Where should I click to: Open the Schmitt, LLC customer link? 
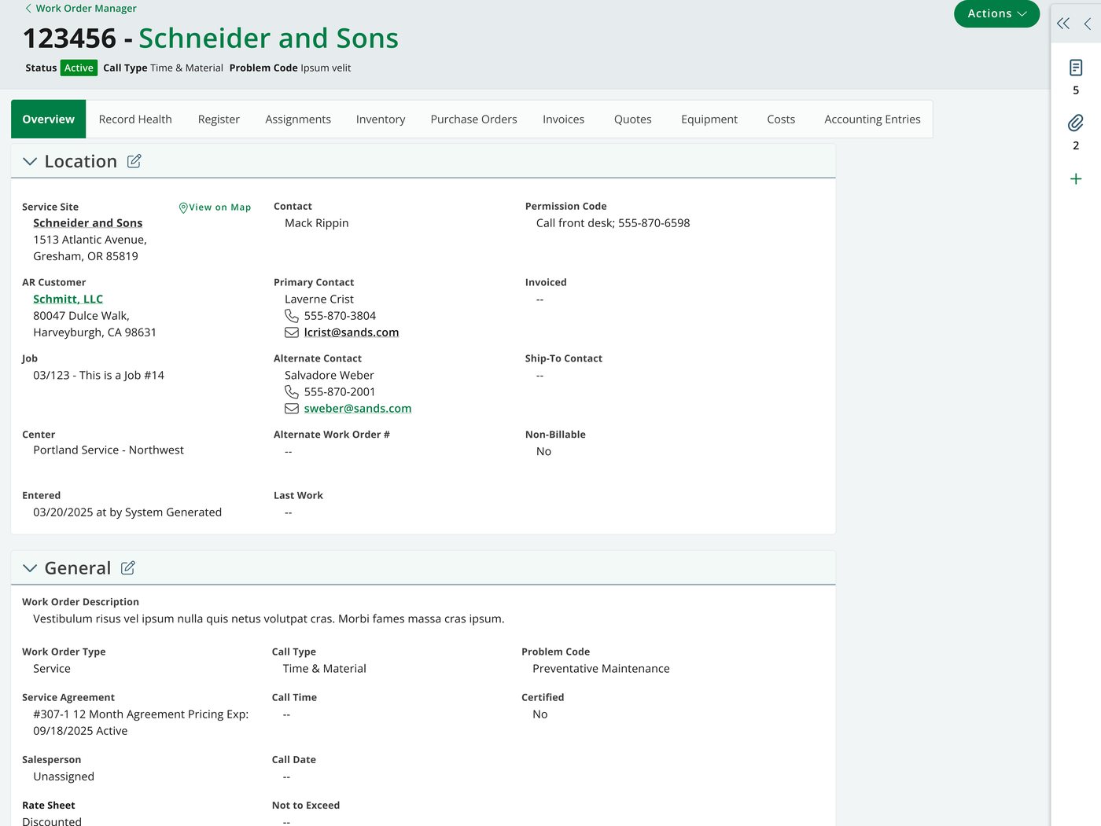(68, 299)
